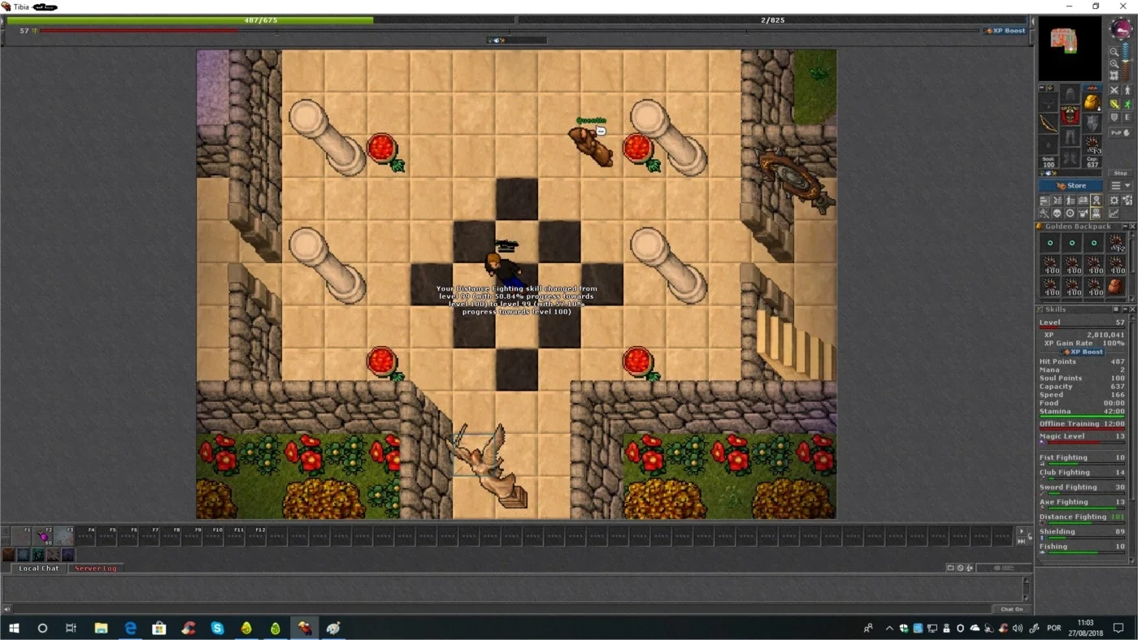Viewport: 1138px width, 640px height.
Task: Center the minimap with the icon below the zoom buttons
Action: coord(1114,76)
